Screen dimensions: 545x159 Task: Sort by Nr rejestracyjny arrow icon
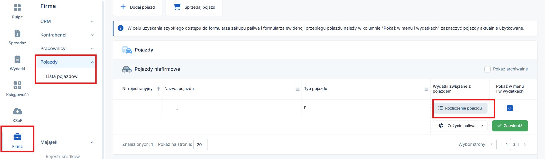click(x=158, y=89)
